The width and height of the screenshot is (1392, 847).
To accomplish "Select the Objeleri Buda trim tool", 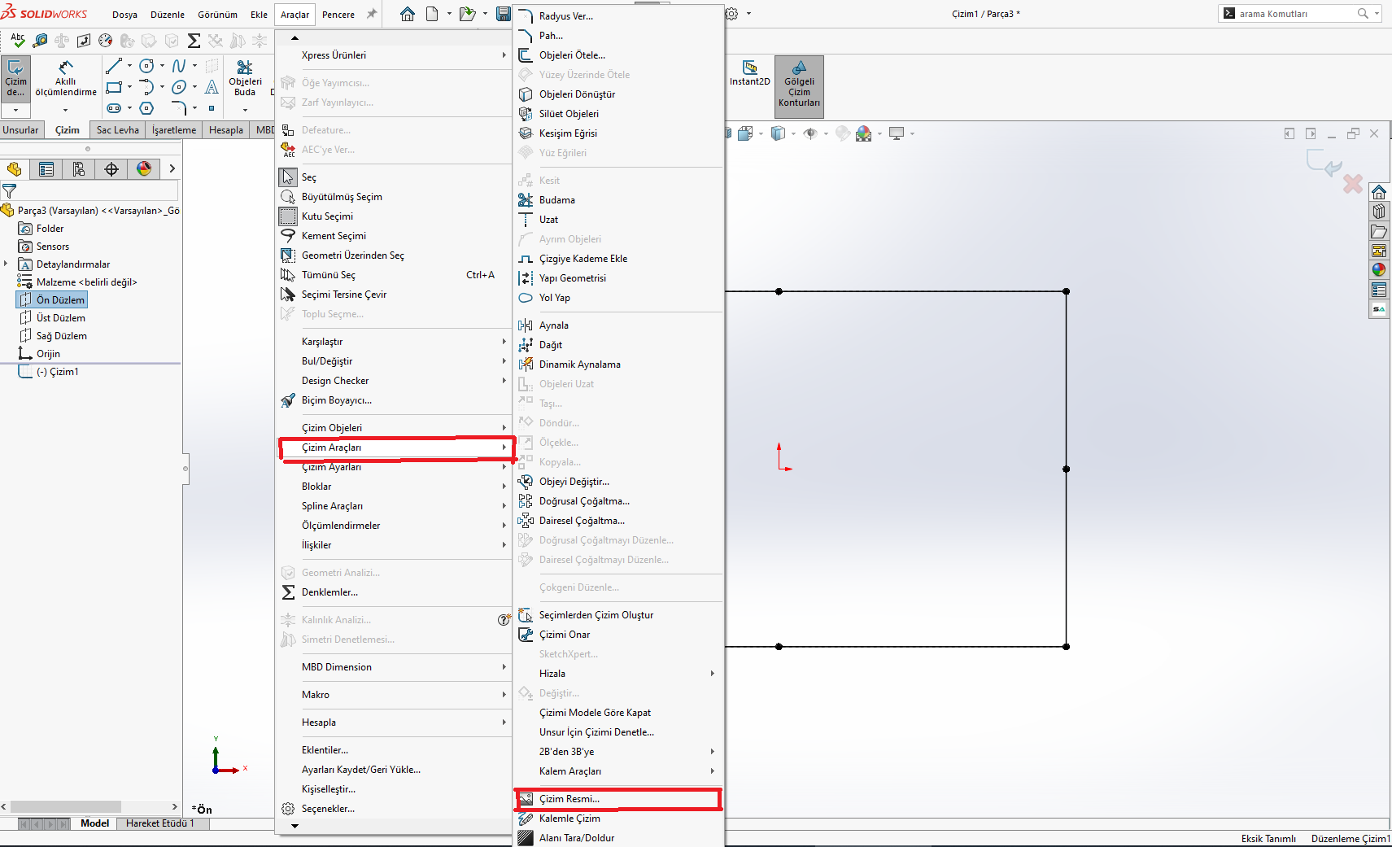I will 244,79.
